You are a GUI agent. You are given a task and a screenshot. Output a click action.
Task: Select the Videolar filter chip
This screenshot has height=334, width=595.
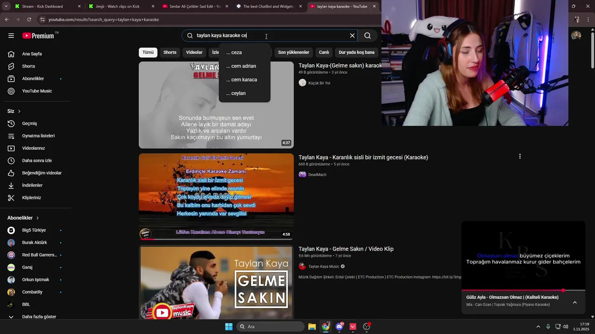(x=194, y=52)
